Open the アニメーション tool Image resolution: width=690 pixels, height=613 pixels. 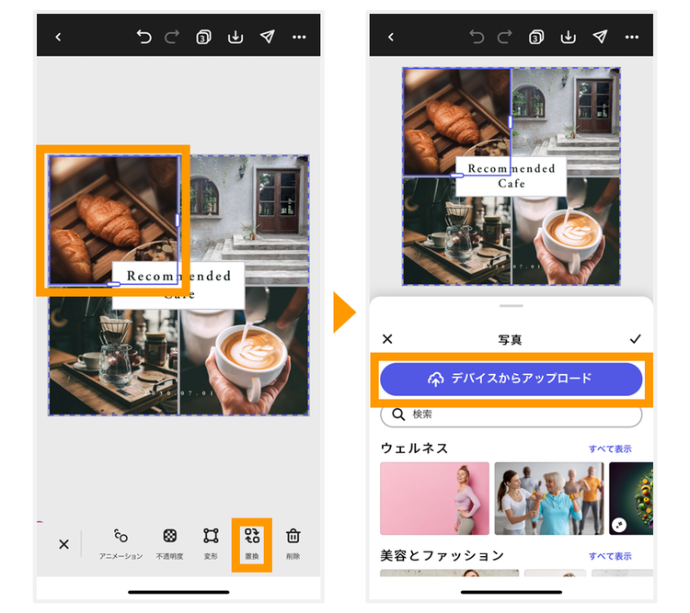(121, 544)
